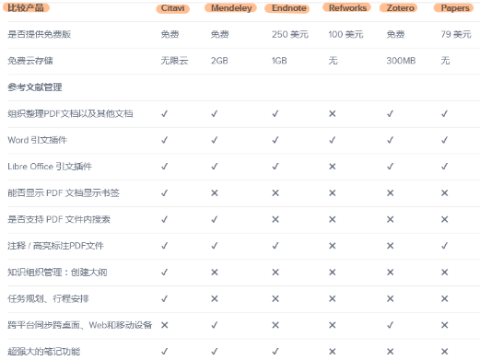This screenshot has width=480, height=360.
Task: Select the Word 引文插件 row label
Action: point(37,140)
